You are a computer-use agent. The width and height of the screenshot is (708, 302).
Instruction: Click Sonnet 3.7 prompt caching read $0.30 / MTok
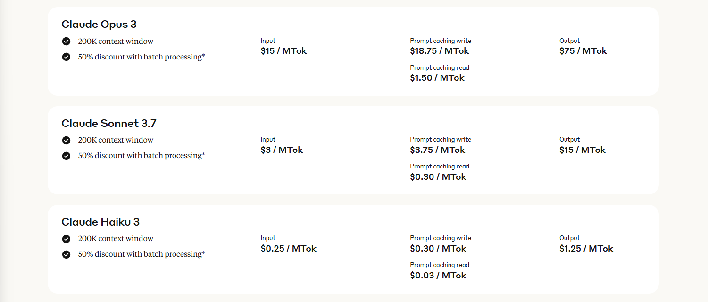tap(438, 177)
